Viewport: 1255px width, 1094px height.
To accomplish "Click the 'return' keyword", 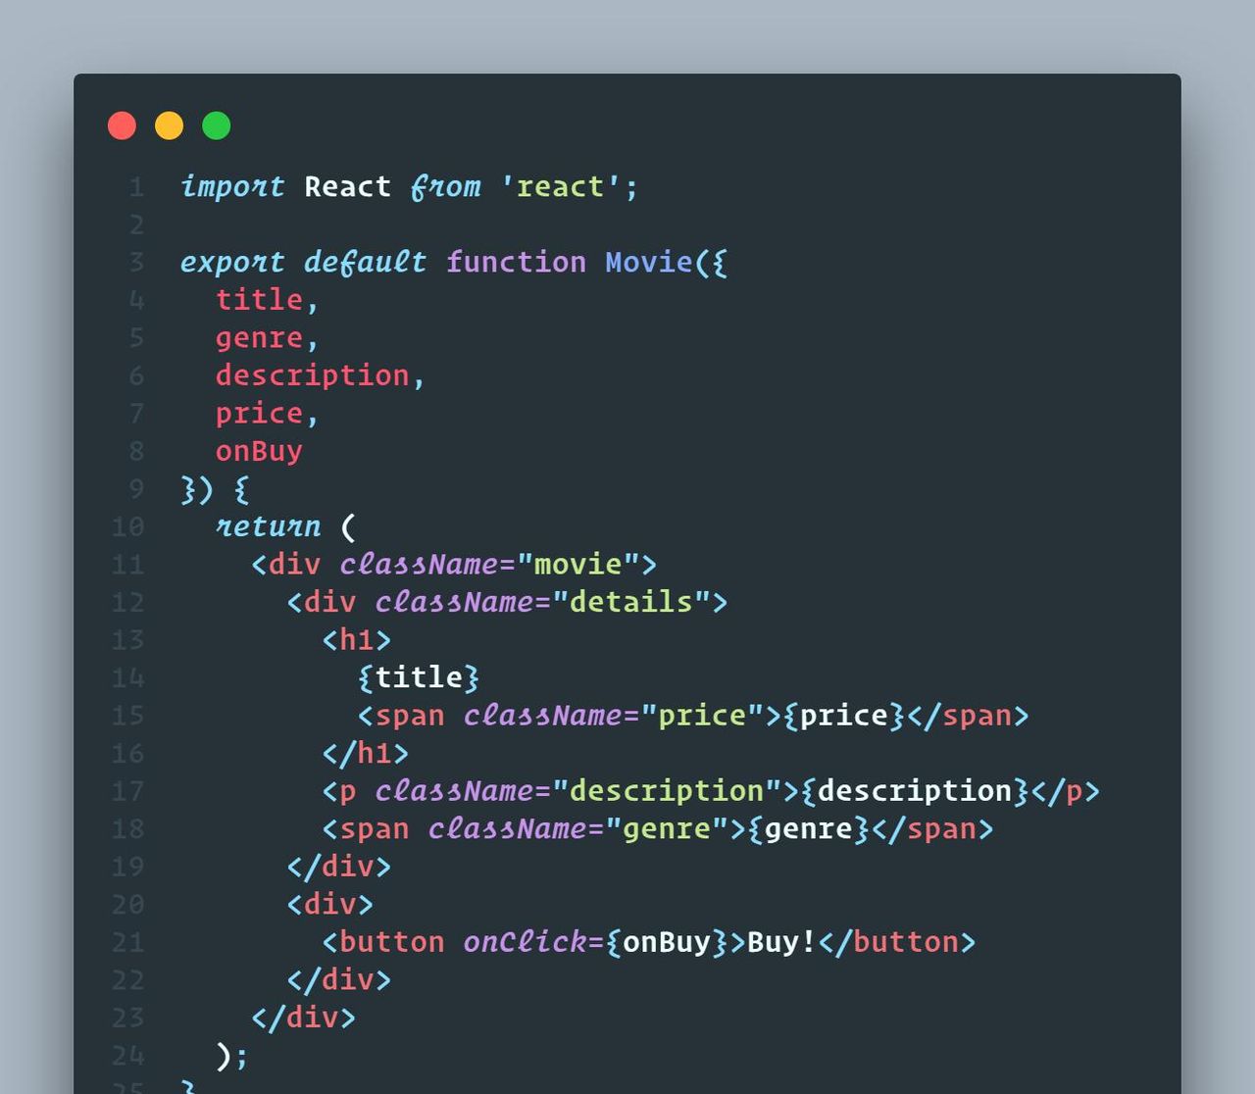I will tap(268, 526).
